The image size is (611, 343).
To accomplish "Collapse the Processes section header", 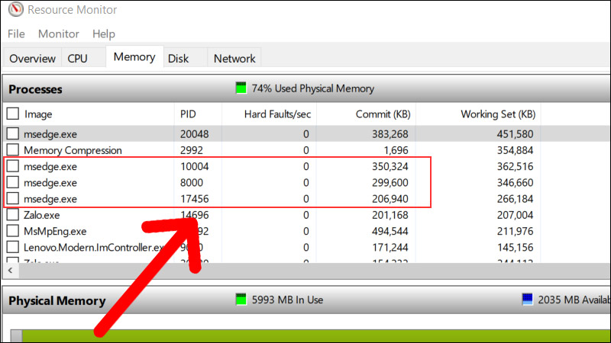I will tap(35, 89).
